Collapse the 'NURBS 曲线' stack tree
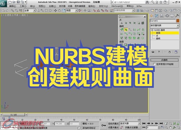Screen dimensions: 181x130 point(152,30)
